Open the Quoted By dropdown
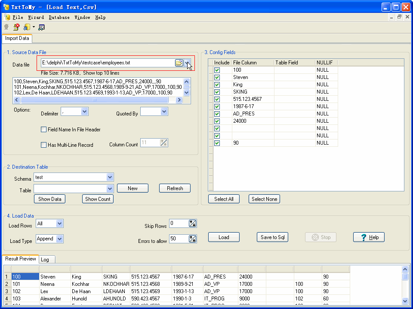The image size is (413, 309). [x=164, y=112]
